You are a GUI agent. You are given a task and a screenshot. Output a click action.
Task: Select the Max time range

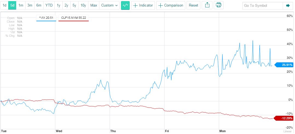click(94, 5)
